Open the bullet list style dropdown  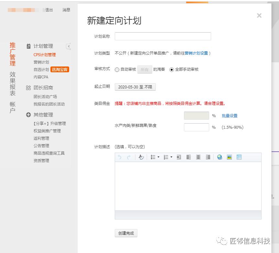[158, 157]
